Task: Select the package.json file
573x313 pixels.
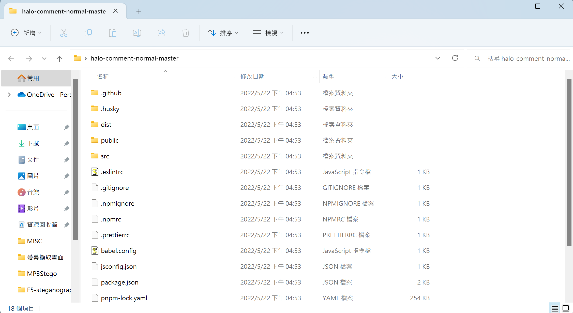Action: click(262, 282)
